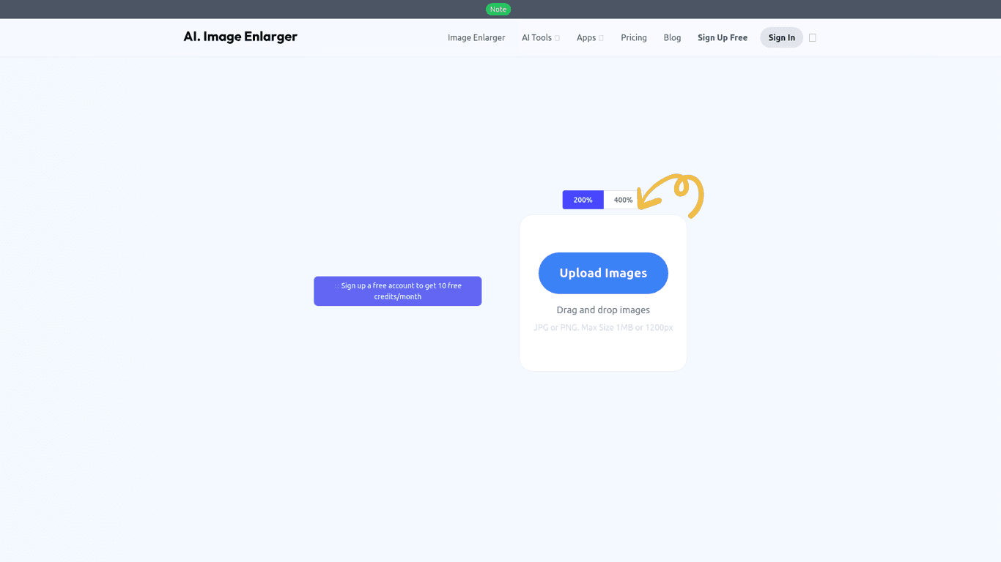Click the JPG or PNG size hint

coord(603,327)
